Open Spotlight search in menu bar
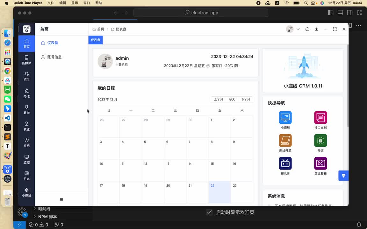 pyautogui.click(x=306, y=3)
